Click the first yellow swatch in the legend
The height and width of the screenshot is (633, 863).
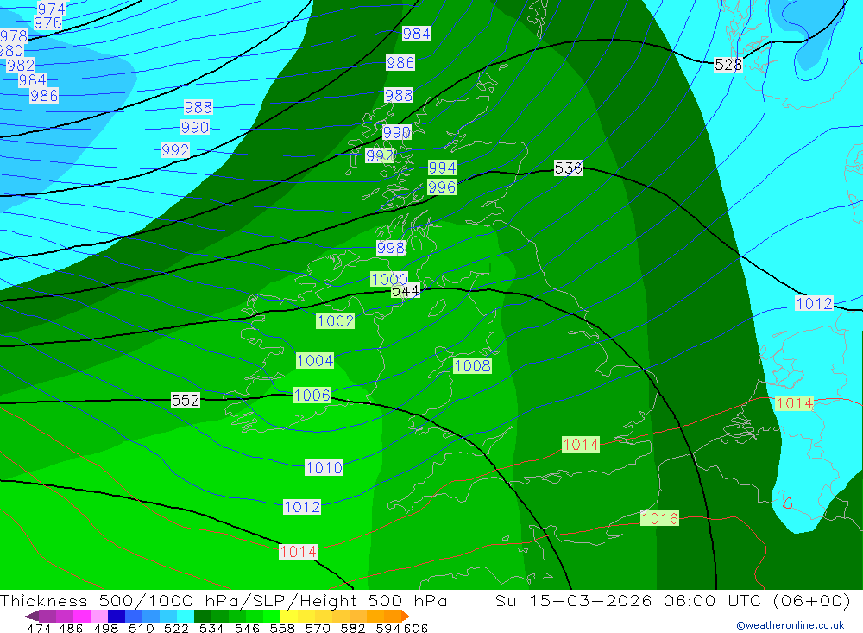coord(289,616)
